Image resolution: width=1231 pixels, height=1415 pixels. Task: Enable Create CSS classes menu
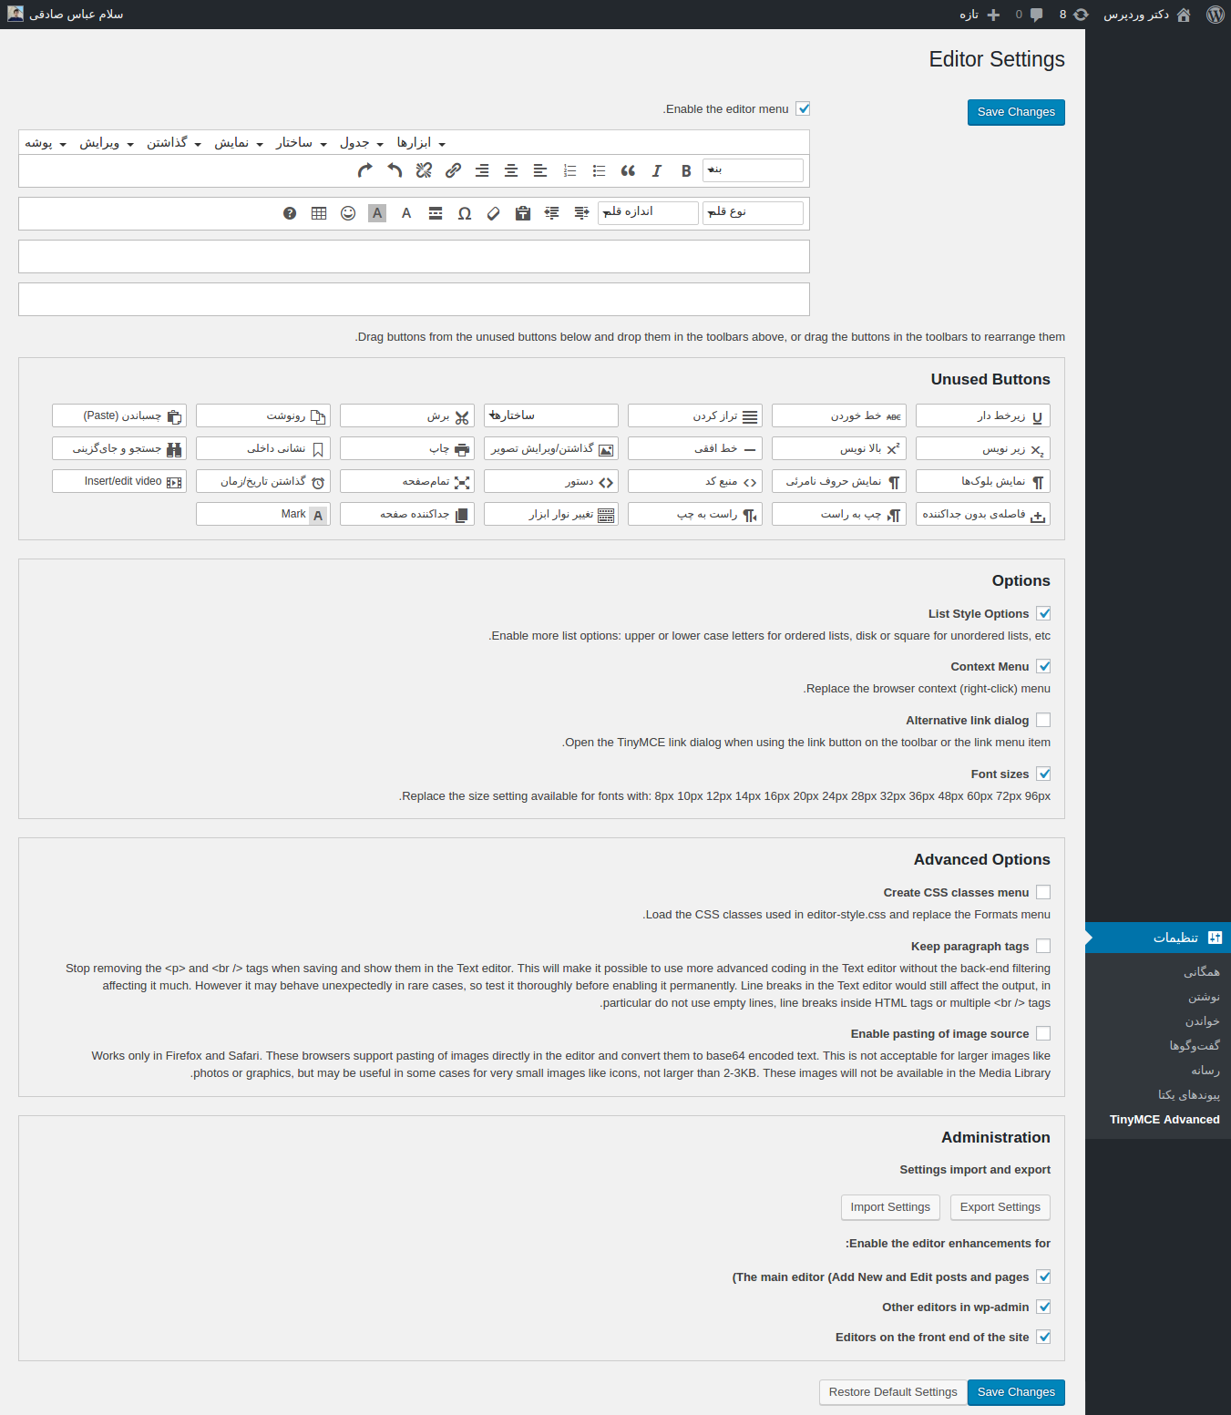point(1043,892)
